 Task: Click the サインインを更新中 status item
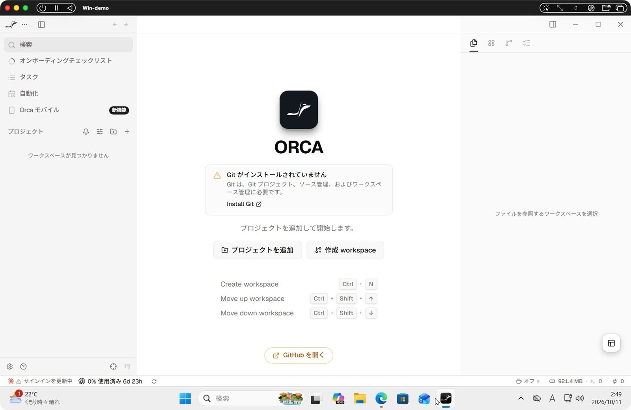41,381
